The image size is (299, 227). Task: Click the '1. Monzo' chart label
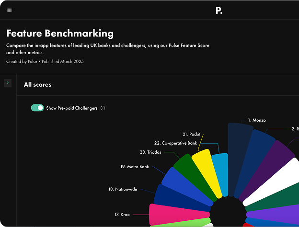257,120
